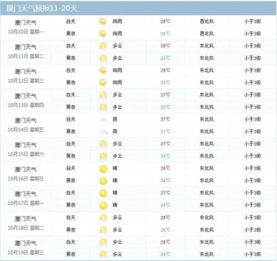Click 小于3级 wind level for 10月16日 白天
The width and height of the screenshot is (277, 261).
click(x=252, y=168)
